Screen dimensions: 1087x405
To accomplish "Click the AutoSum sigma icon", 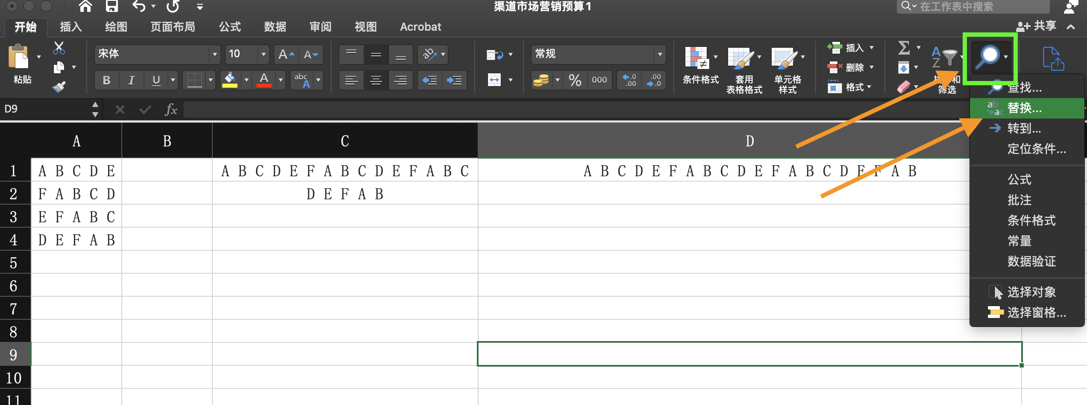I will (904, 47).
